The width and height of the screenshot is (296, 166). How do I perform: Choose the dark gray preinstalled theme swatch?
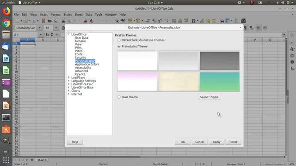[220, 61]
